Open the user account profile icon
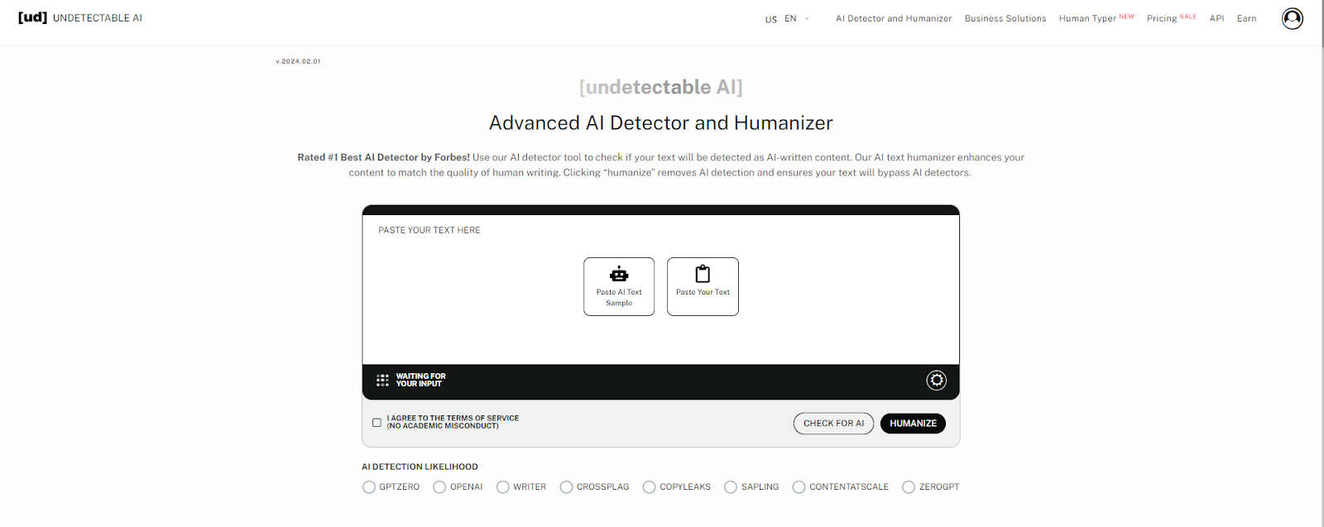This screenshot has width=1324, height=527. pyautogui.click(x=1292, y=18)
